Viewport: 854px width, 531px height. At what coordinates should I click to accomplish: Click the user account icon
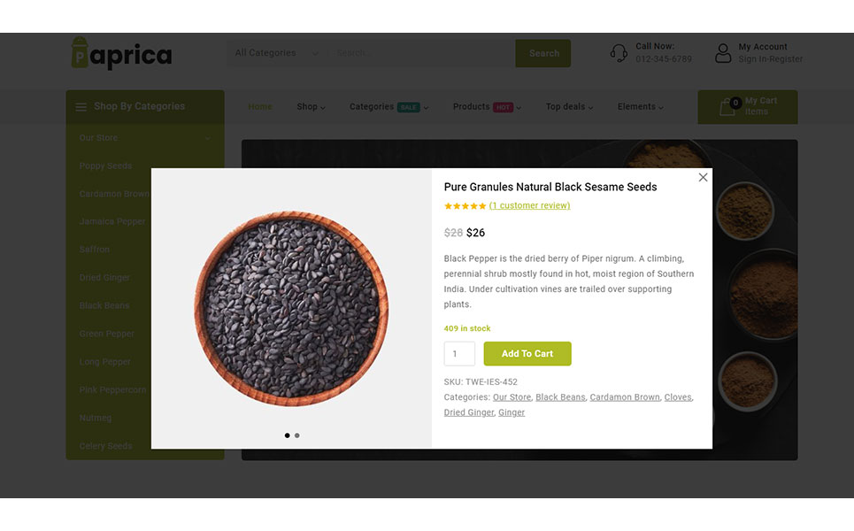pyautogui.click(x=723, y=53)
